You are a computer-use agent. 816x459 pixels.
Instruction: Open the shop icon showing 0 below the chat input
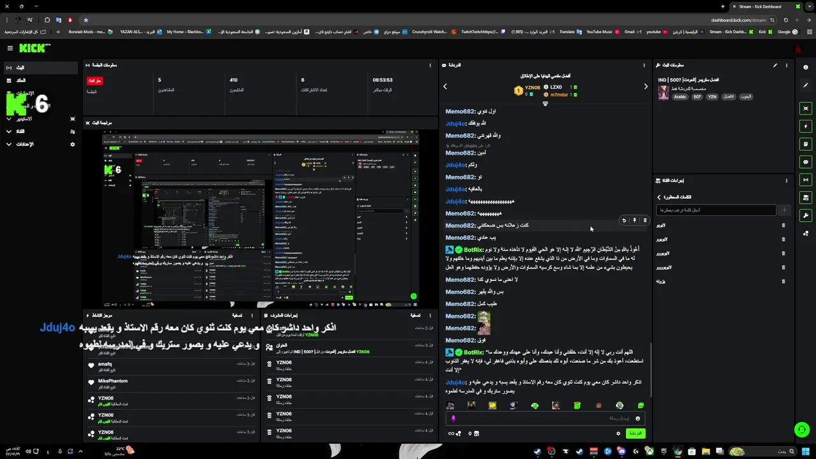474,433
